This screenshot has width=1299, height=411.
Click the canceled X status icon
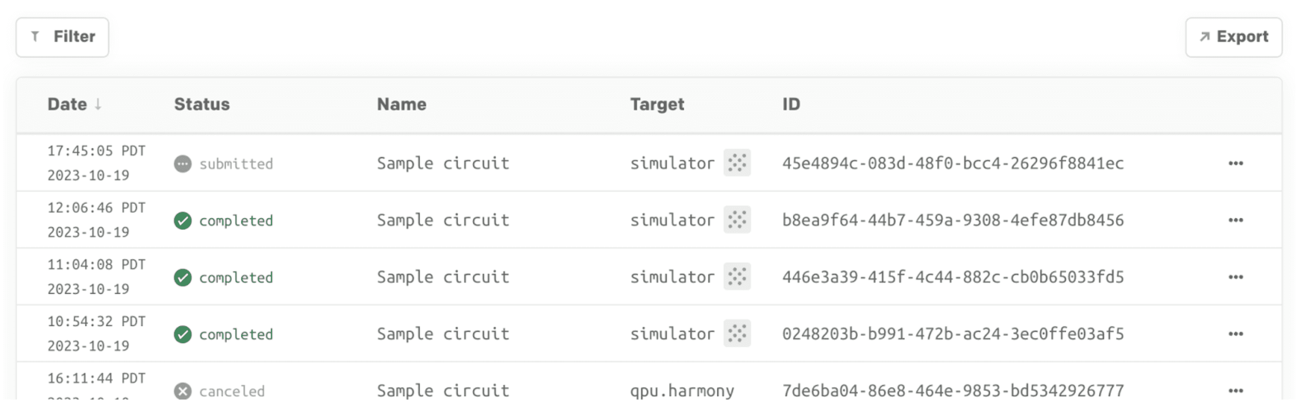click(183, 391)
